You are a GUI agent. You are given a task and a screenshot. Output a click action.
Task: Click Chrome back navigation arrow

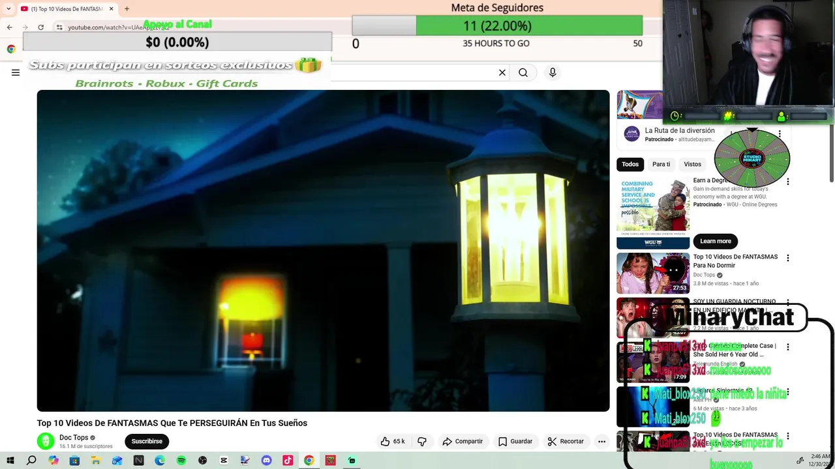pos(9,27)
